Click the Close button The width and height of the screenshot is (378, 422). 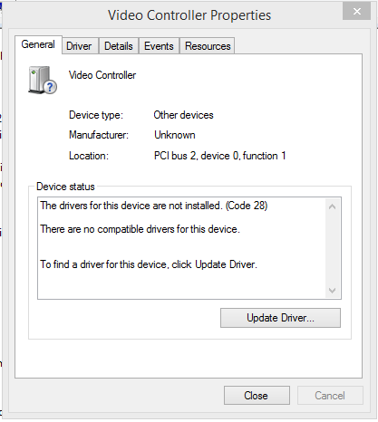tap(257, 396)
